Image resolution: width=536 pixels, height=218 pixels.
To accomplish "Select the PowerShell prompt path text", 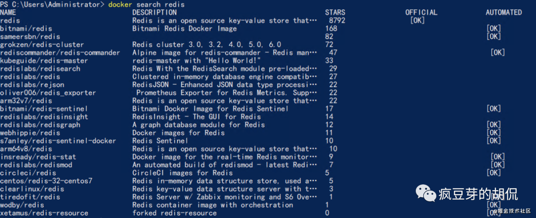I will point(52,4).
